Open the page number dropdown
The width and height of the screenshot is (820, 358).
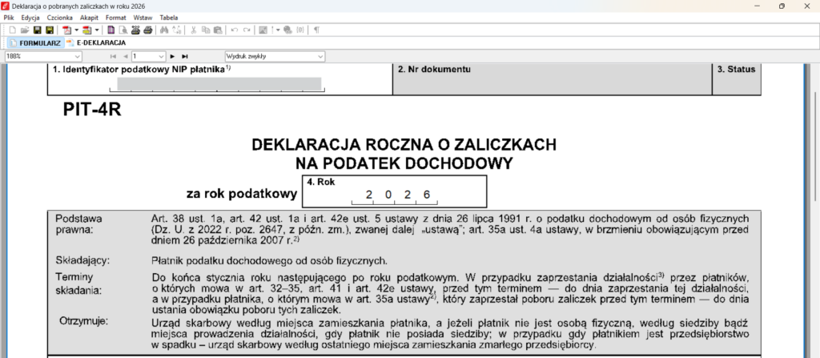click(x=160, y=57)
